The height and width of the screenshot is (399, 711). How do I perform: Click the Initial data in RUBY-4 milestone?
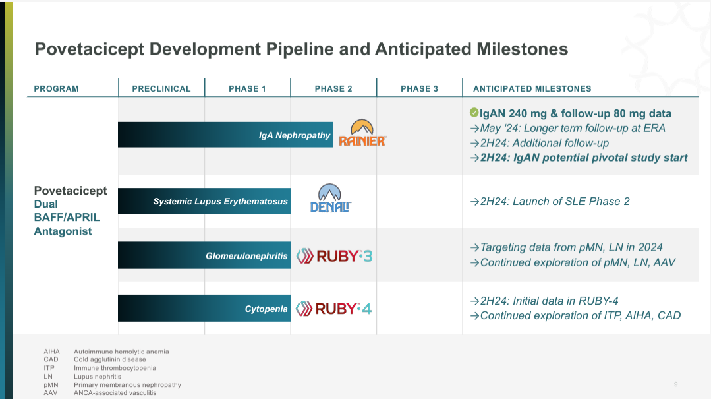(544, 301)
